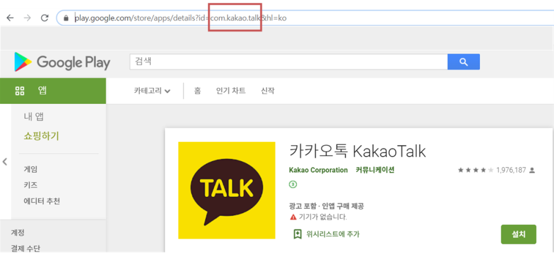This screenshot has width=554, height=257.
Task: Click the Google Play logo
Action: point(62,62)
